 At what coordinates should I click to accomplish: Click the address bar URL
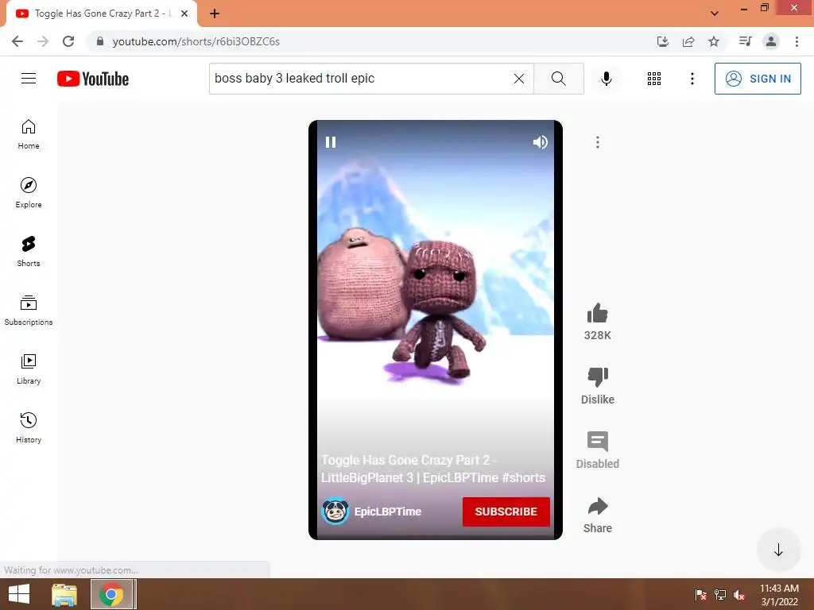point(196,41)
